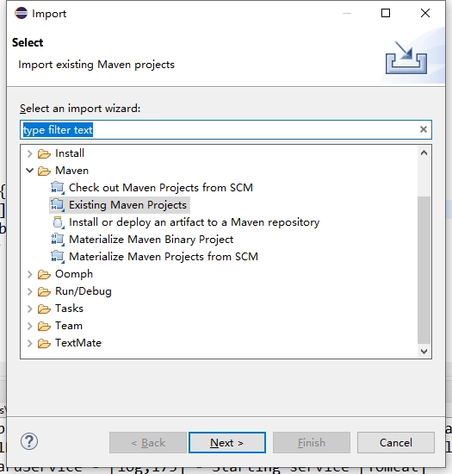Clear filter text with the X icon

coord(424,129)
